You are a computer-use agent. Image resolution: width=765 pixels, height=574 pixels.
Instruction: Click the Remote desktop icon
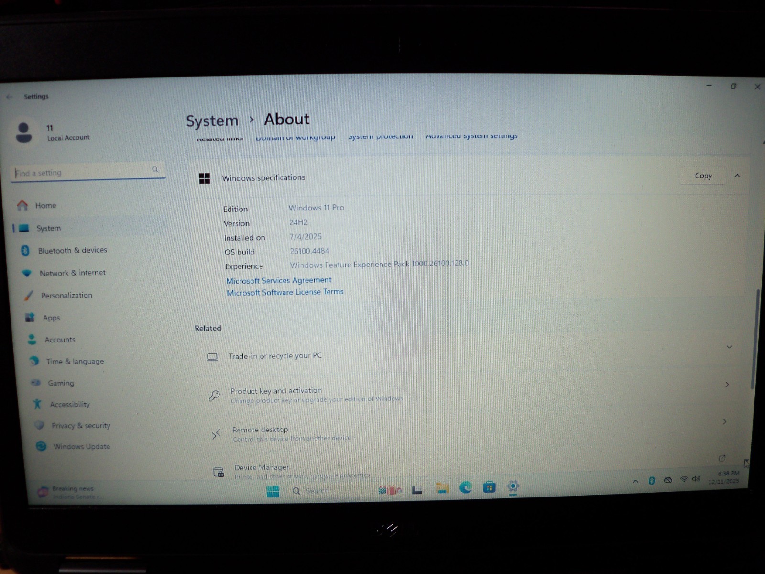pos(216,434)
